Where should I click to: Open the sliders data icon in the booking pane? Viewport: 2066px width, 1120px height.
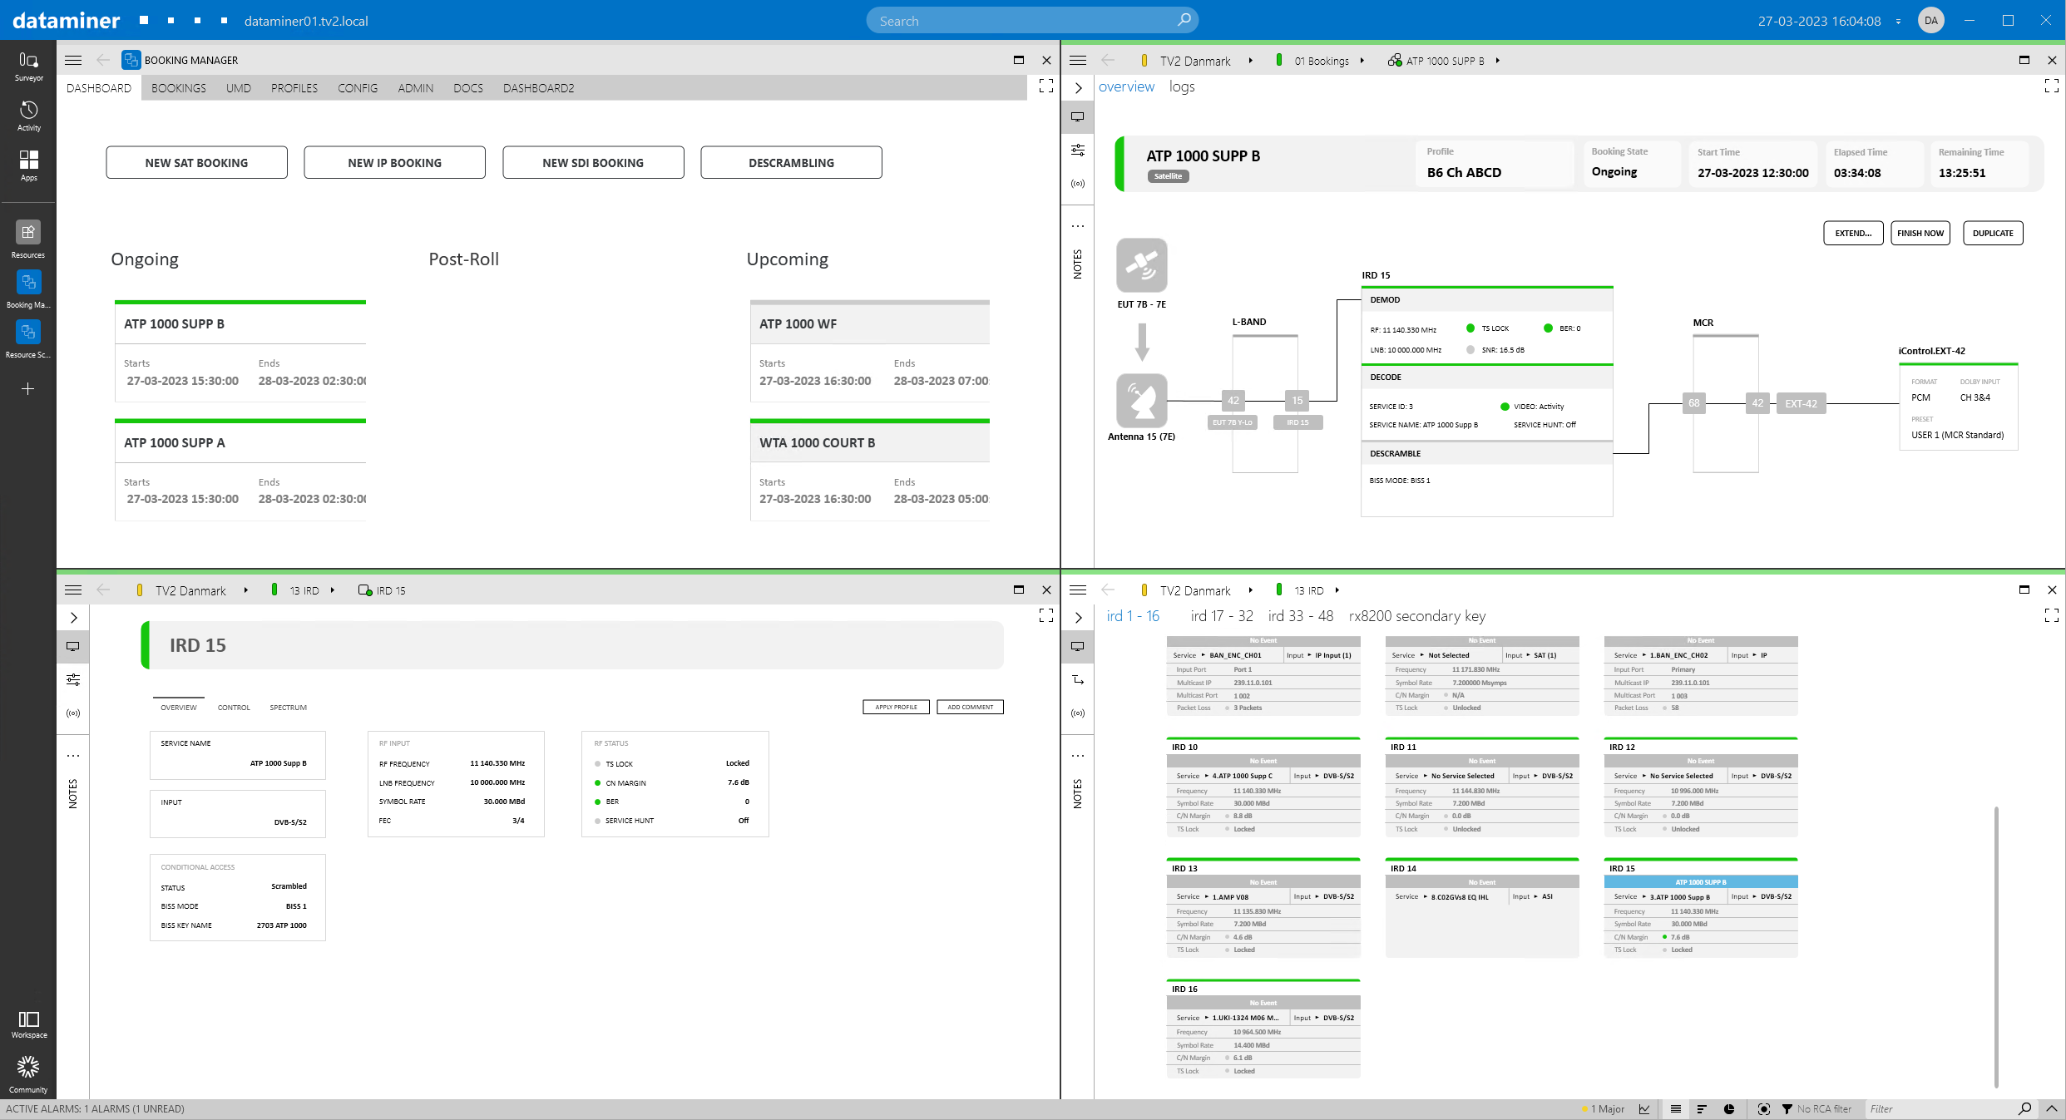click(x=1078, y=150)
